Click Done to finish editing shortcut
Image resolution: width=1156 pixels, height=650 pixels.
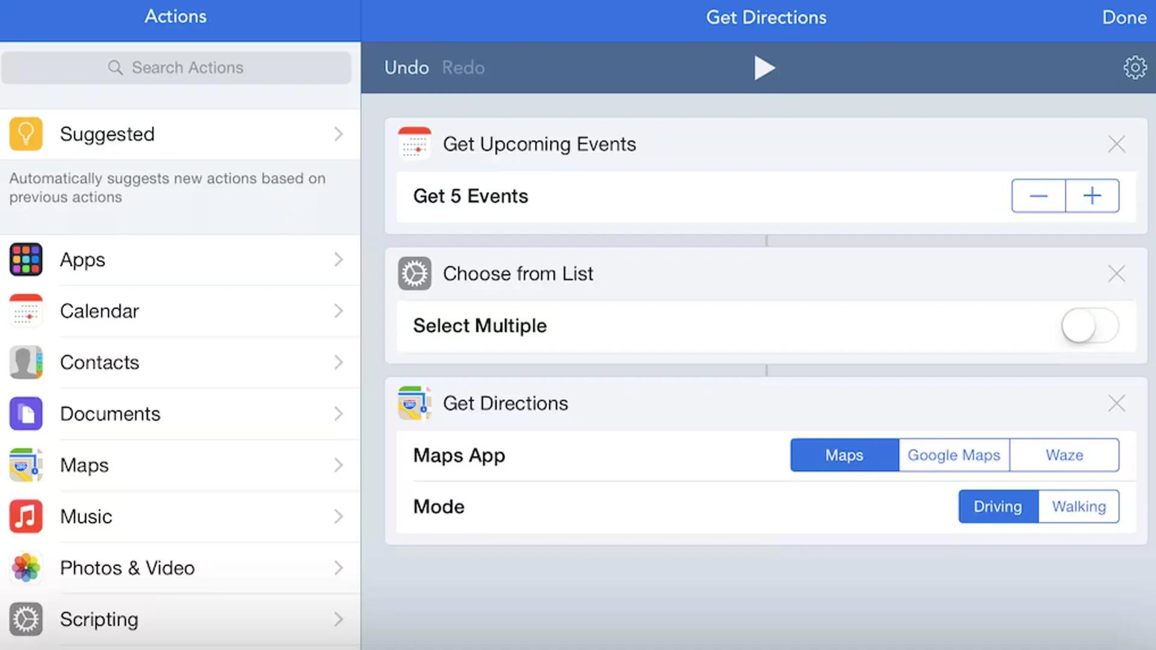pyautogui.click(x=1125, y=17)
